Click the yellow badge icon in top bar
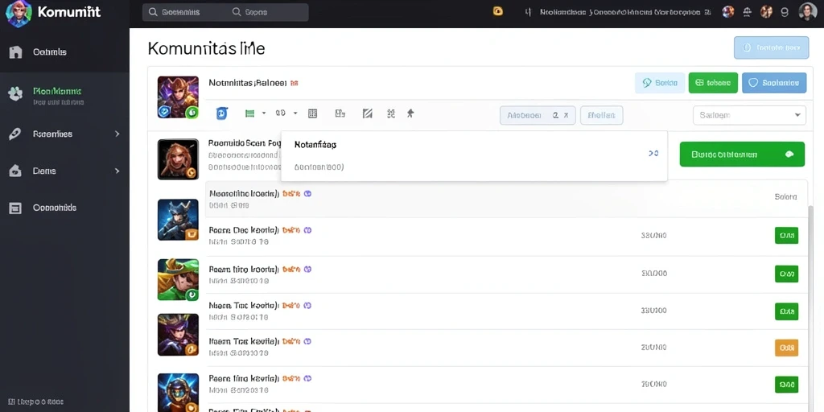This screenshot has height=412, width=824. click(x=497, y=11)
